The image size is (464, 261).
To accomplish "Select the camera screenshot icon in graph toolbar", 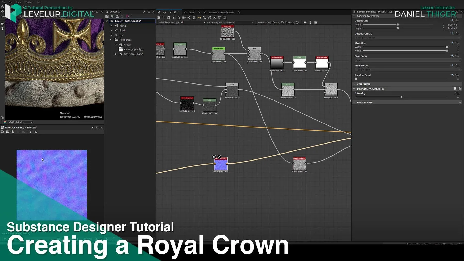I will point(169,18).
